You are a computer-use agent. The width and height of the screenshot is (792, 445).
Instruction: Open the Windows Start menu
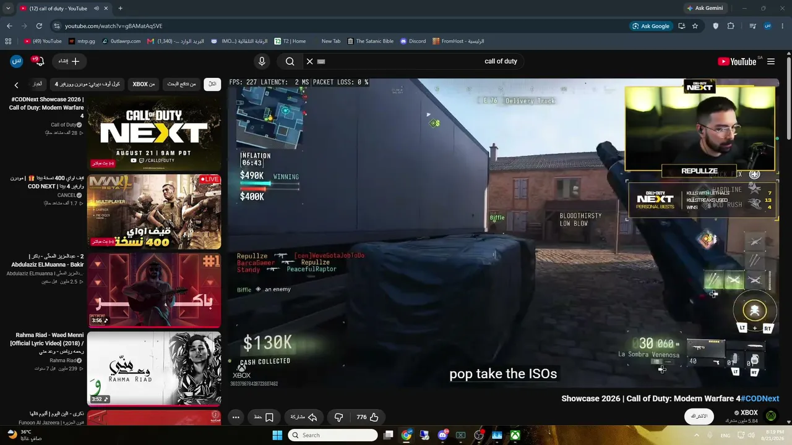[277, 435]
